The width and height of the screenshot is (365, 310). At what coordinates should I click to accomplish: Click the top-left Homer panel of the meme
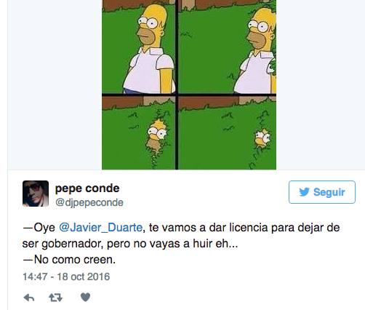point(138,47)
